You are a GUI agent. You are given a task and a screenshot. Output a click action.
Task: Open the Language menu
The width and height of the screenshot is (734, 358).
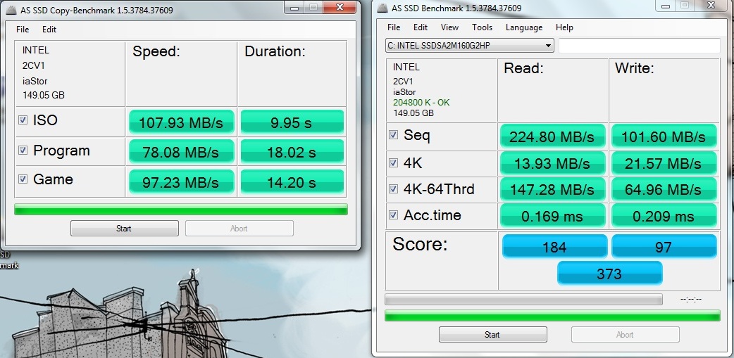[524, 27]
